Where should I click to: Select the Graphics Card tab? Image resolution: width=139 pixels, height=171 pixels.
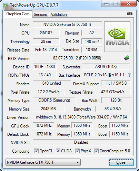[x=18, y=14]
